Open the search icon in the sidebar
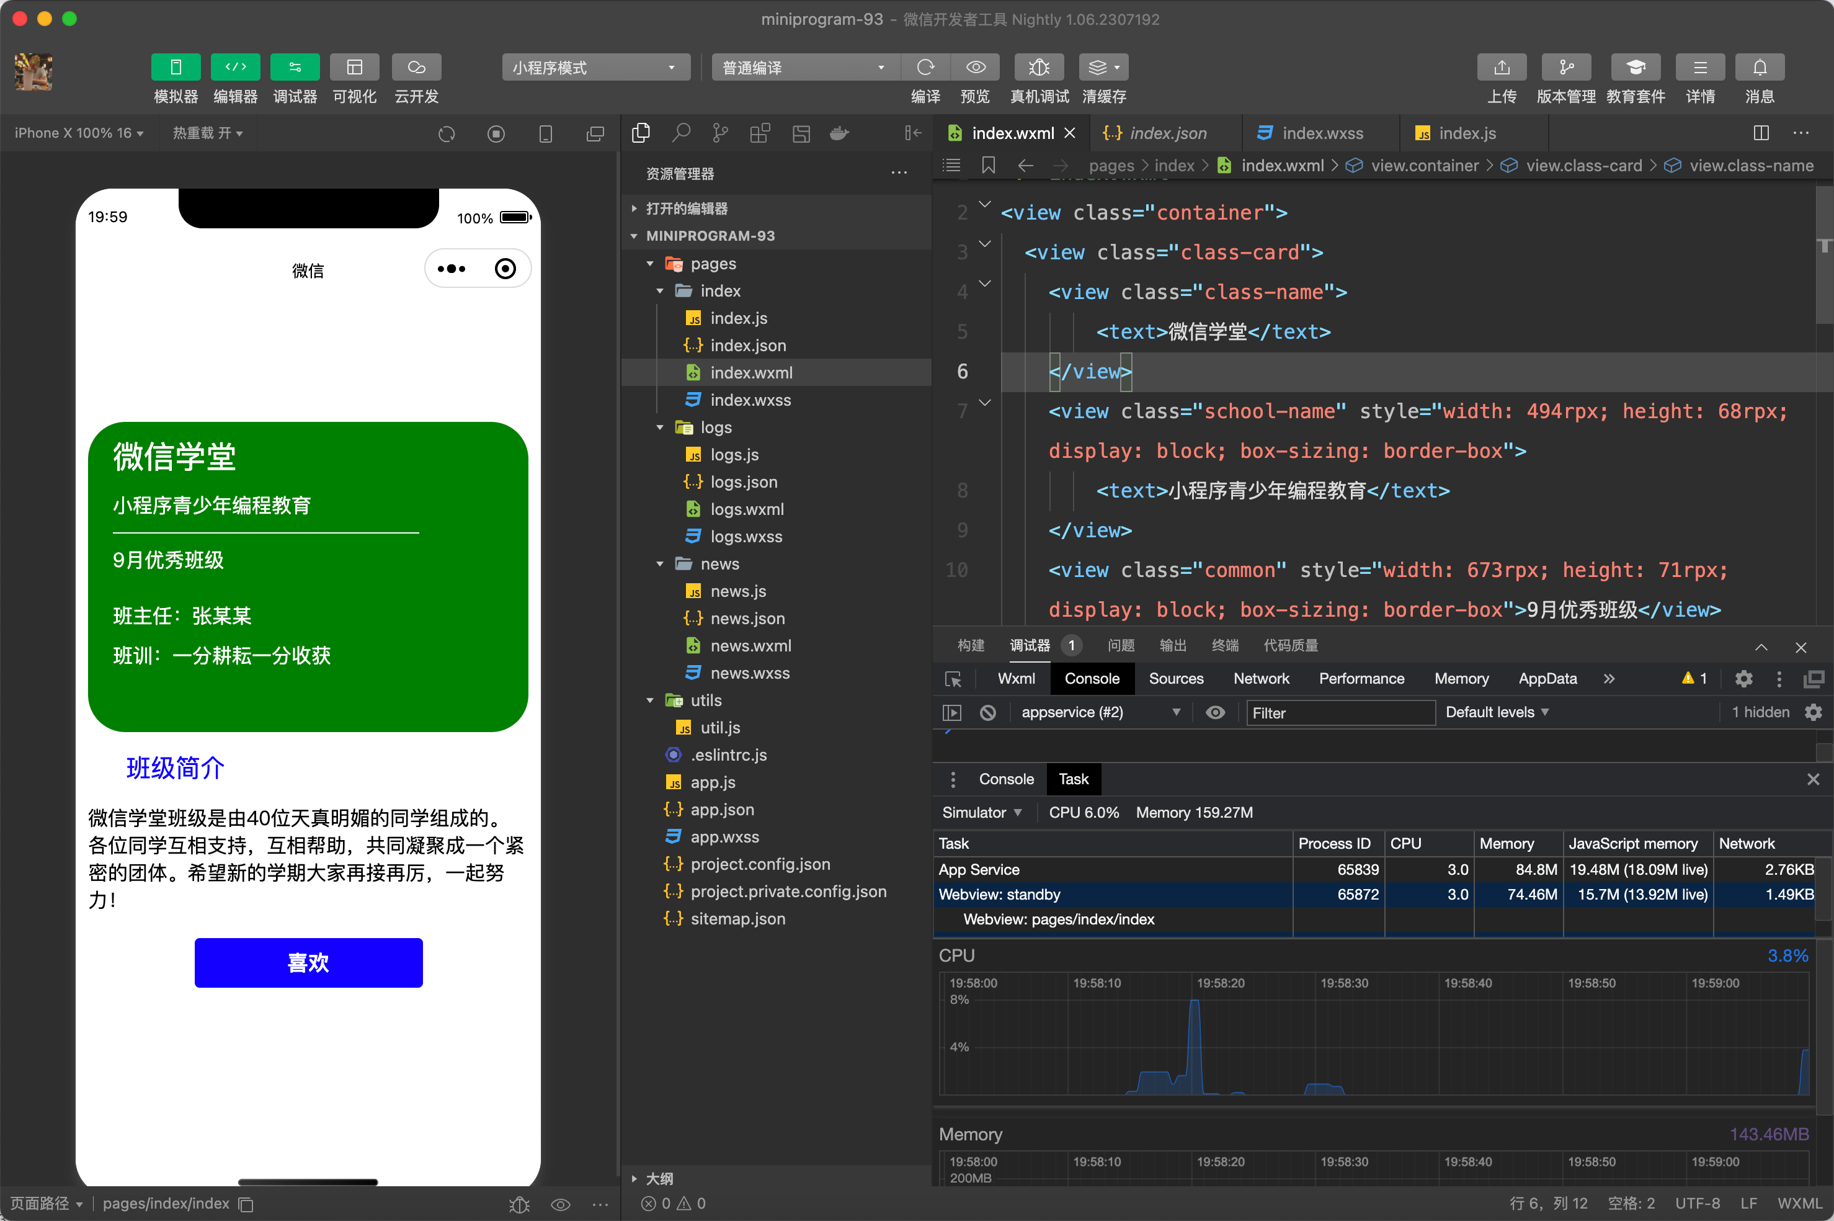Screen dimensions: 1834x1221 pos(681,133)
